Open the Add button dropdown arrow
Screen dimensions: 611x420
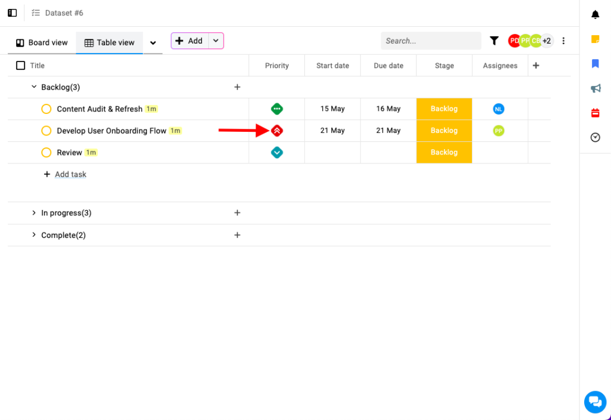pyautogui.click(x=215, y=41)
